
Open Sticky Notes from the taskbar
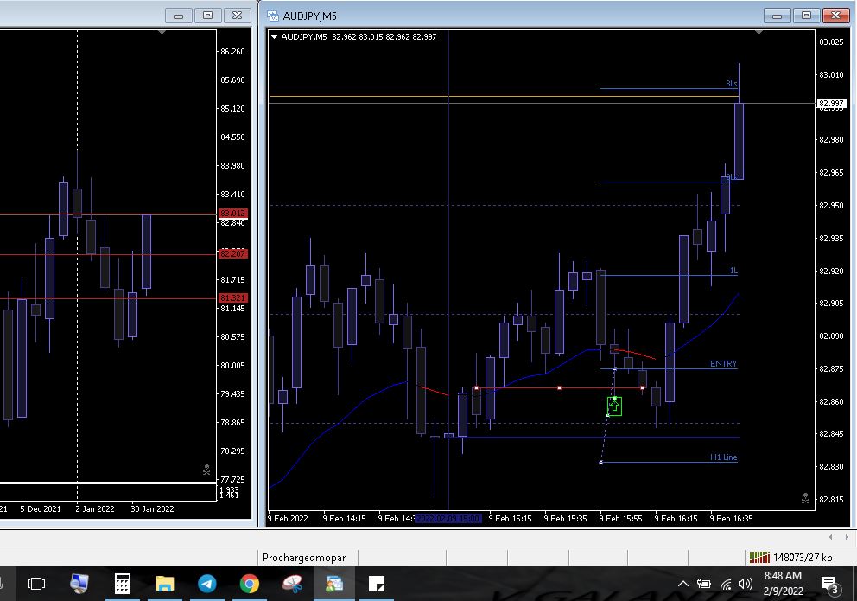(x=377, y=584)
